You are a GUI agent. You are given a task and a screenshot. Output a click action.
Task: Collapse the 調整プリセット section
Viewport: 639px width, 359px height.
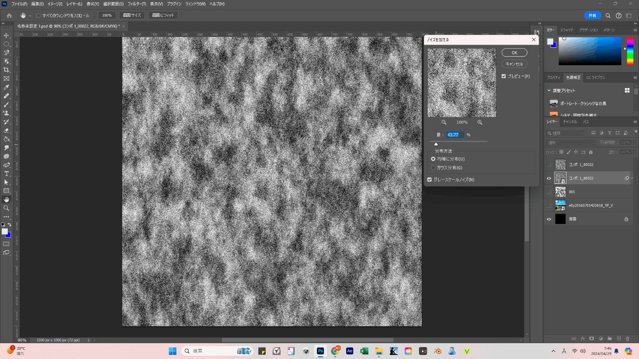549,90
